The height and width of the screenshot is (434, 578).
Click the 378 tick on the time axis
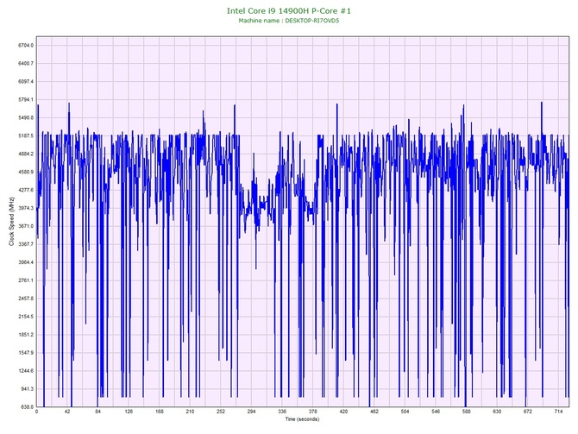pyautogui.click(x=312, y=412)
